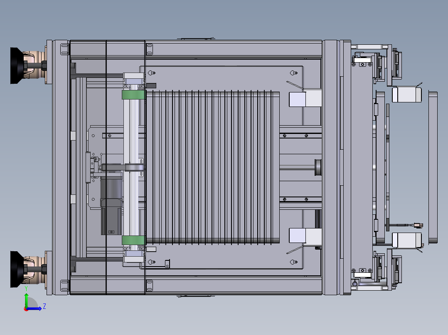Screen dimensions: 448x335
Task: Select the cable connector plug at lower right
Action: [x=418, y=226]
